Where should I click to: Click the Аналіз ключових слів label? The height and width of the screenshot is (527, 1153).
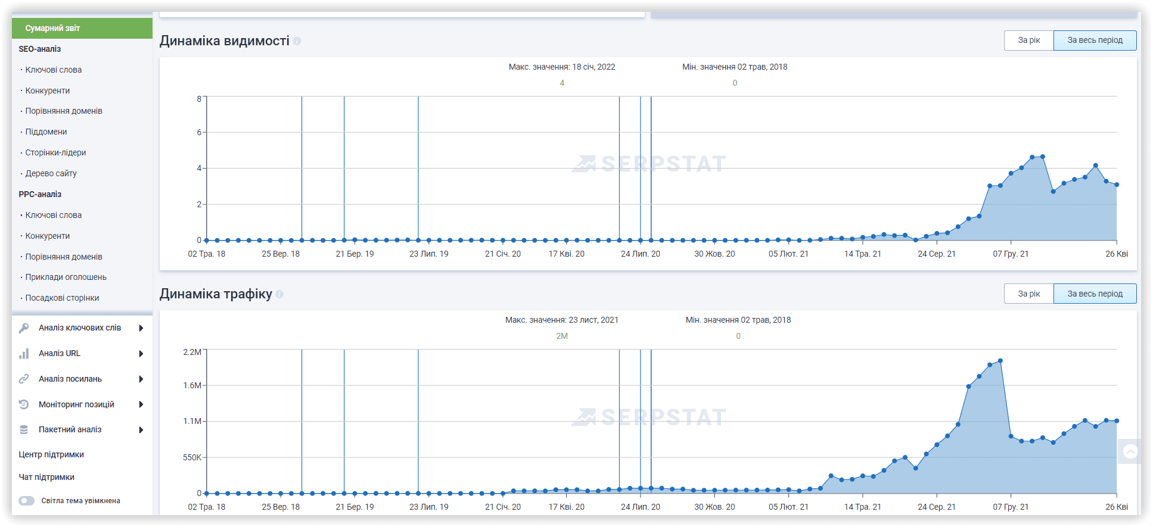pos(80,328)
